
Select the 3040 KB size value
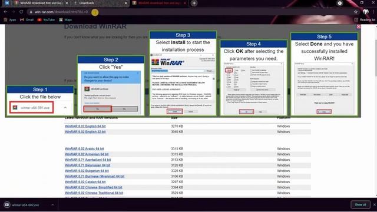[x=177, y=132]
